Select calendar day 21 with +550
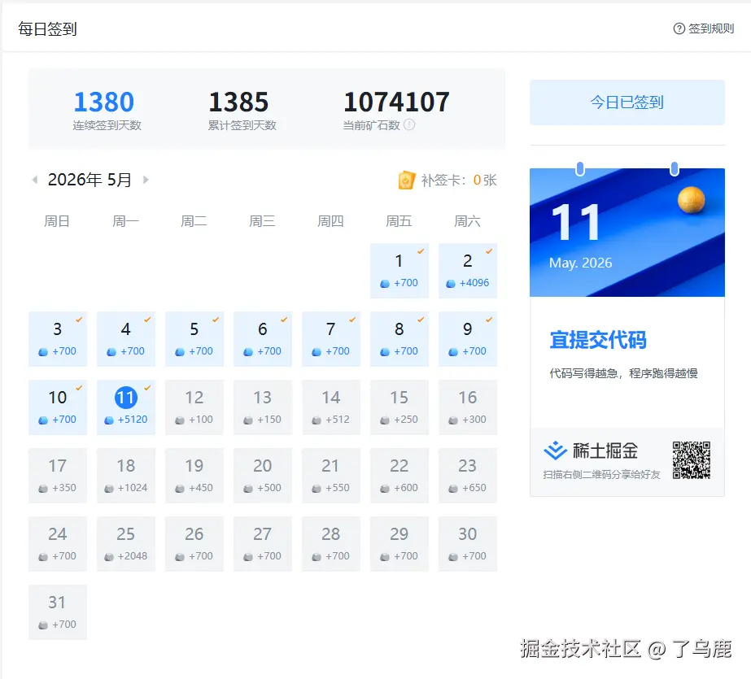This screenshot has width=751, height=679. point(331,476)
